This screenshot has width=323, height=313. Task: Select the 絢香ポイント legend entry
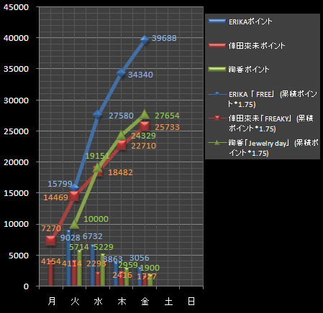point(239,70)
